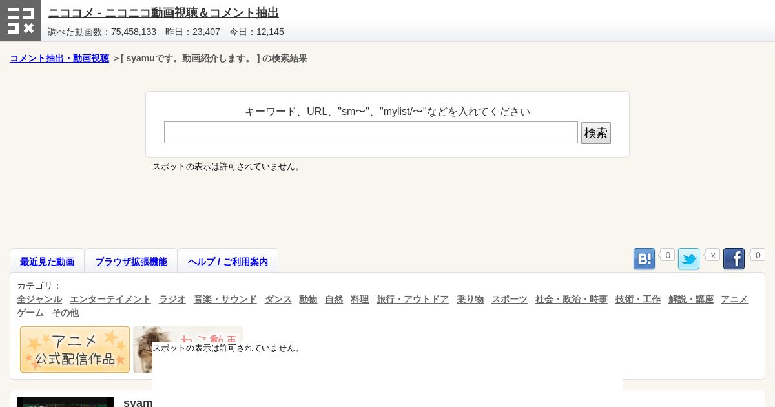Select 料理 category
Image resolution: width=775 pixels, height=407 pixels.
click(x=360, y=299)
